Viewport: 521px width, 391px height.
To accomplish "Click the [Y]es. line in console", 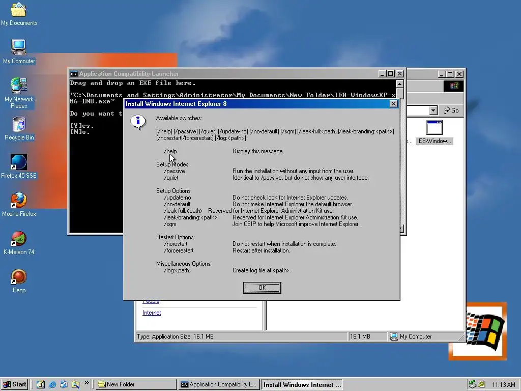I will click(x=82, y=126).
